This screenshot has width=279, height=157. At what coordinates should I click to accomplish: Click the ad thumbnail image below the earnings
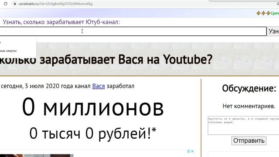pyautogui.click(x=37, y=156)
